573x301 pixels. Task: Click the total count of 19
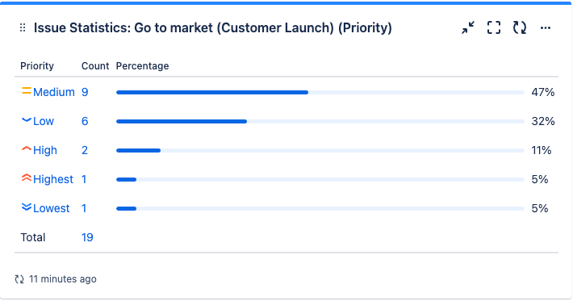[87, 237]
